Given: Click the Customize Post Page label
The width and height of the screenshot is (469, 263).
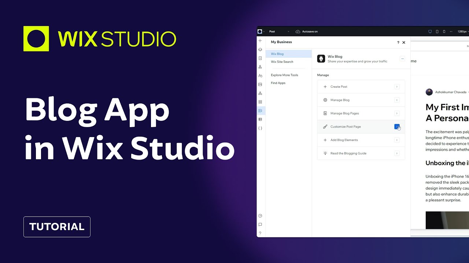Looking at the screenshot, I should (346, 127).
